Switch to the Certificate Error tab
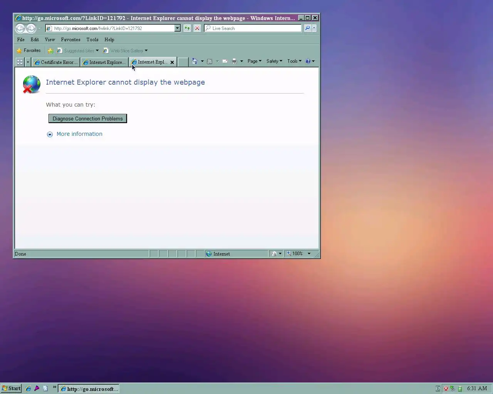Image resolution: width=493 pixels, height=394 pixels. tap(56, 62)
